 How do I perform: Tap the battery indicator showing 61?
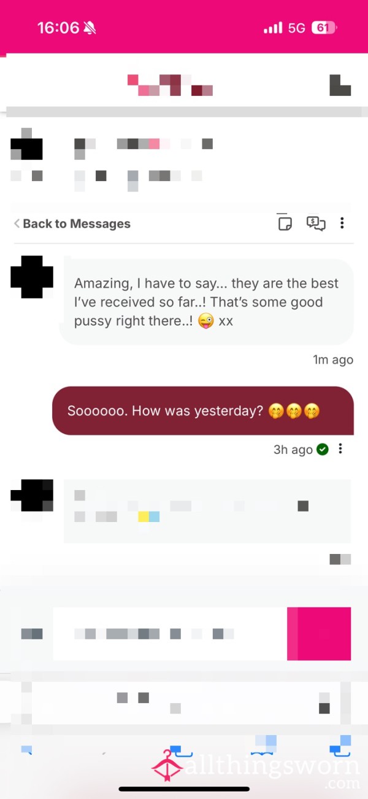324,28
